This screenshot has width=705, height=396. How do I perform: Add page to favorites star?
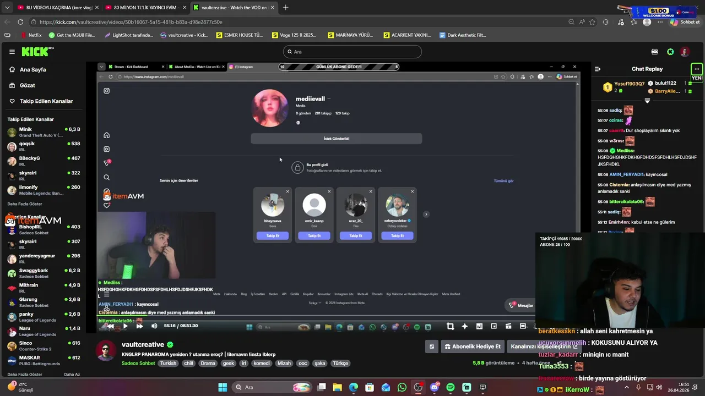click(592, 22)
